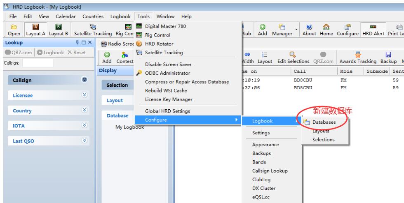Open Configure from the toolbar
The width and height of the screenshot is (404, 203).
coord(348,30)
